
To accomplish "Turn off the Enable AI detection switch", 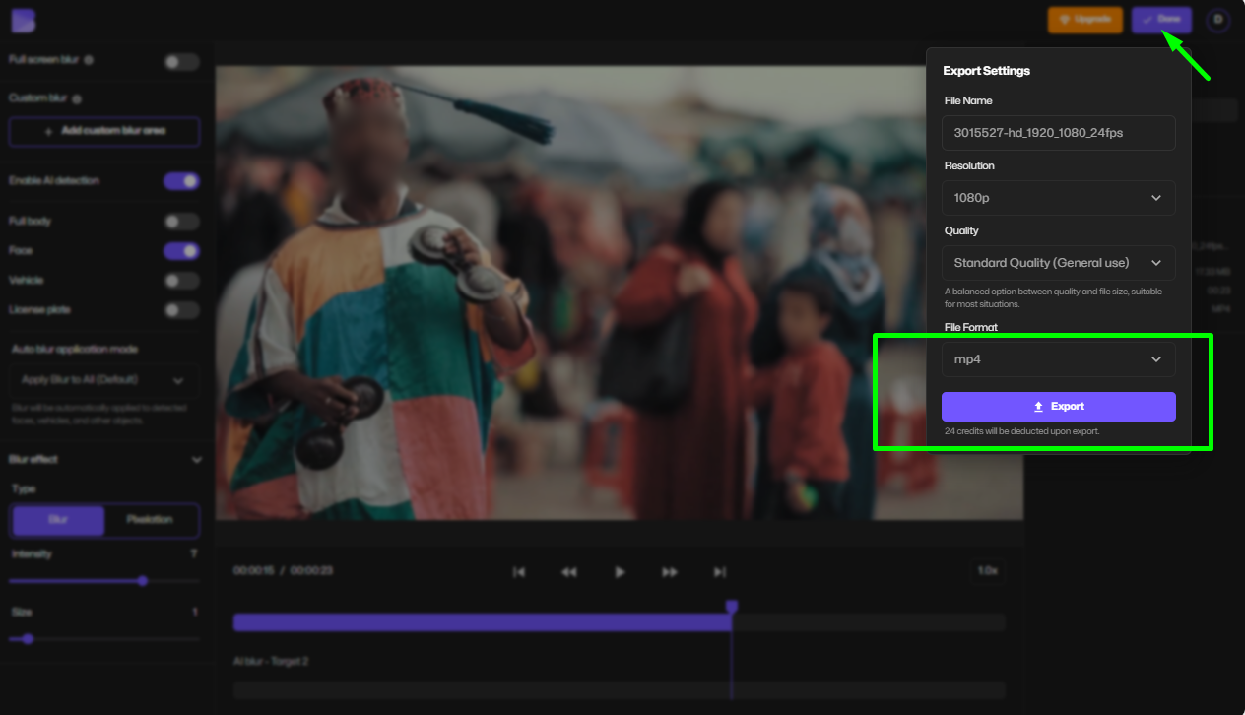I will 181,181.
